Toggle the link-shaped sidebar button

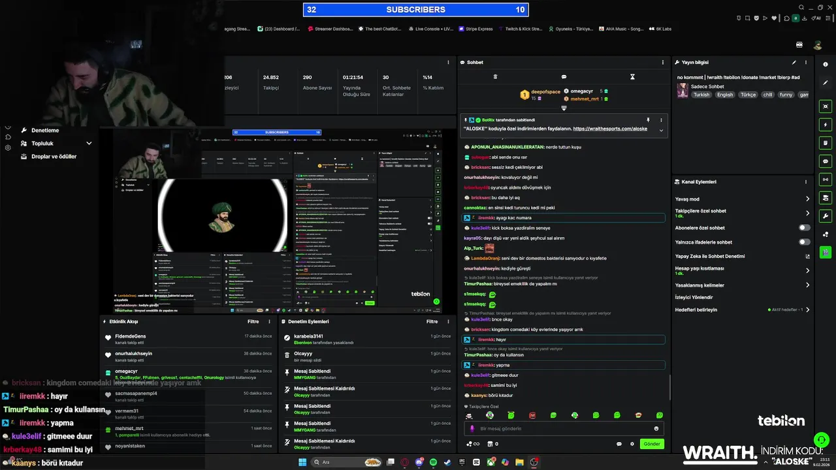coord(826,180)
